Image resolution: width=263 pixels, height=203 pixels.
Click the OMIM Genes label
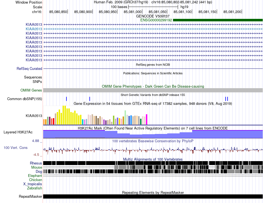pyautogui.click(x=31, y=90)
